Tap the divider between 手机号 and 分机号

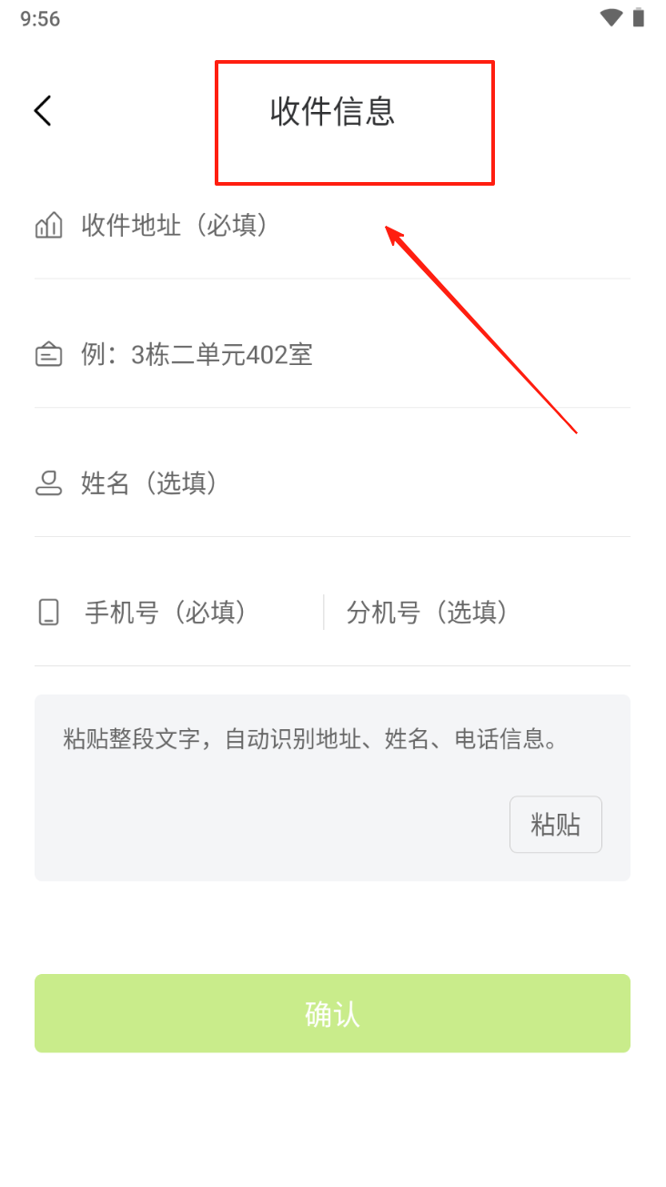click(x=324, y=612)
